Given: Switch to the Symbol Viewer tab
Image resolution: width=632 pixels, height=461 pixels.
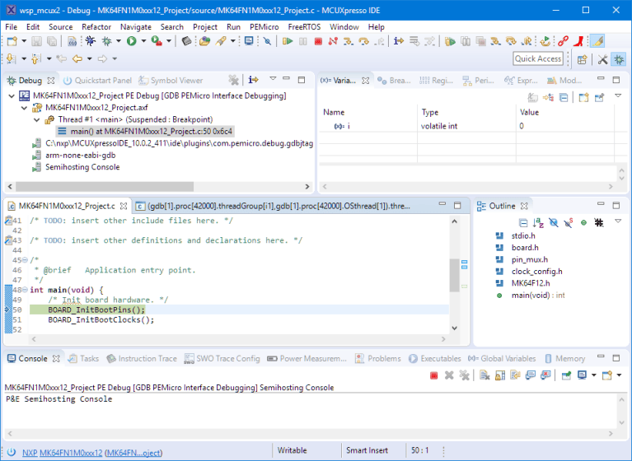Looking at the screenshot, I should (171, 81).
